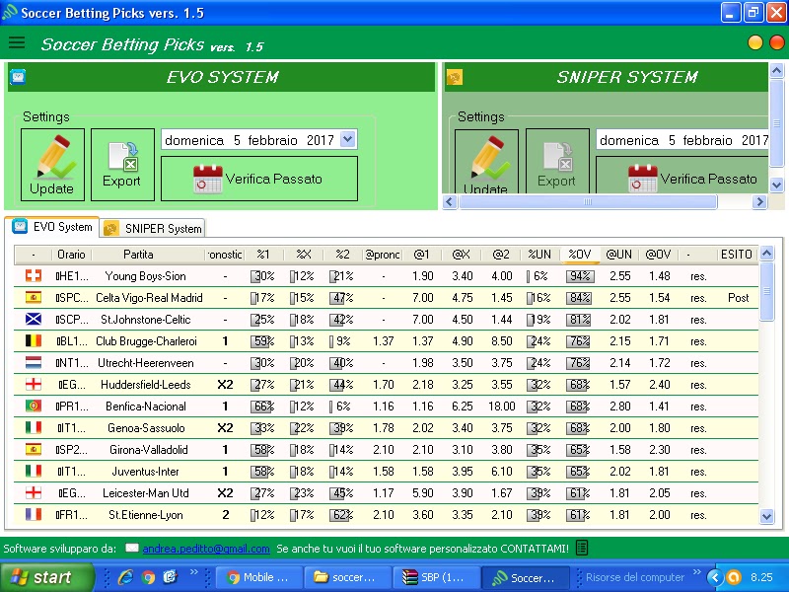
Task: Click SNIPER System Verifica Passato button
Action: pos(682,176)
